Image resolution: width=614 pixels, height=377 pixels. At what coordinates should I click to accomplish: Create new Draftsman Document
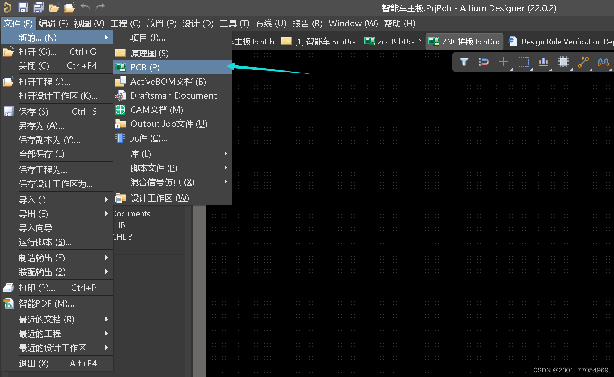tap(172, 96)
